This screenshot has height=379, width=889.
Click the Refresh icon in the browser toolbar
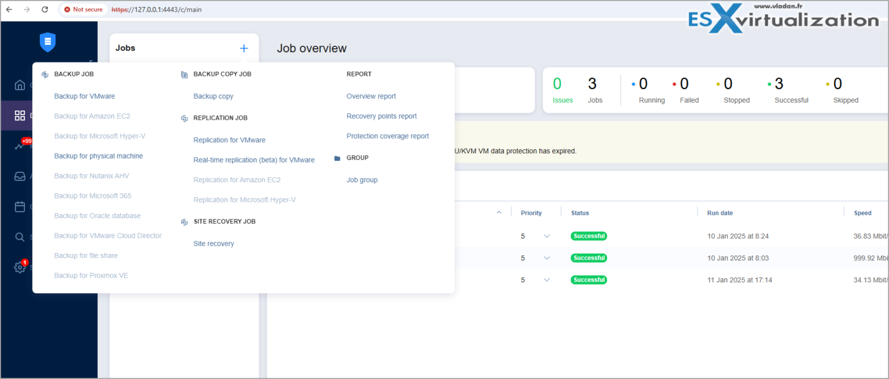click(45, 9)
